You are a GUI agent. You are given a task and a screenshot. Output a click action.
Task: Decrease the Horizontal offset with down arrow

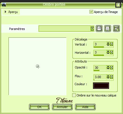tap(108, 53)
